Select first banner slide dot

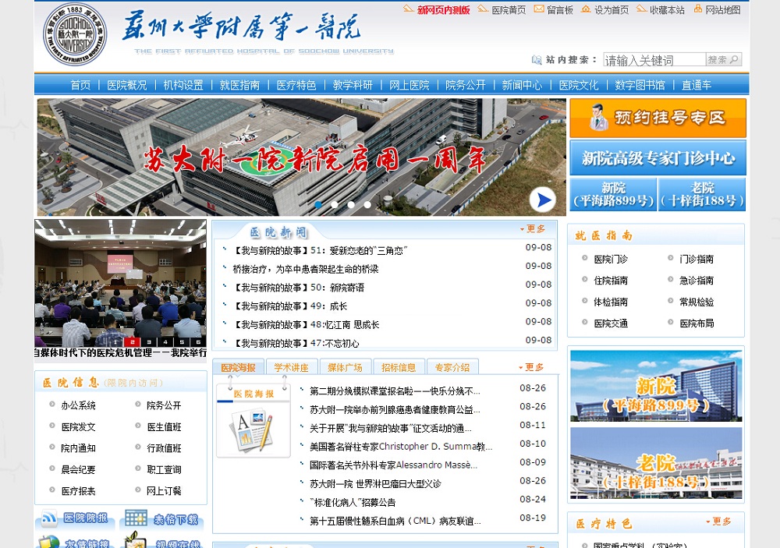(318, 204)
